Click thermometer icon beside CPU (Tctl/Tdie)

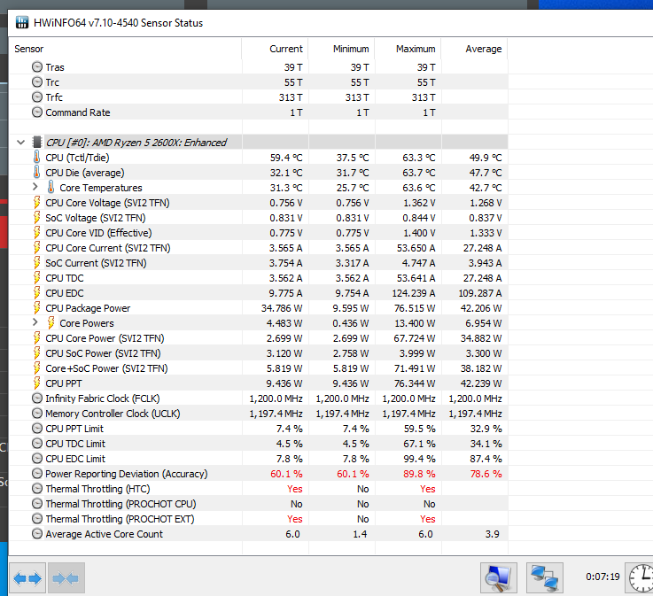[36, 158]
